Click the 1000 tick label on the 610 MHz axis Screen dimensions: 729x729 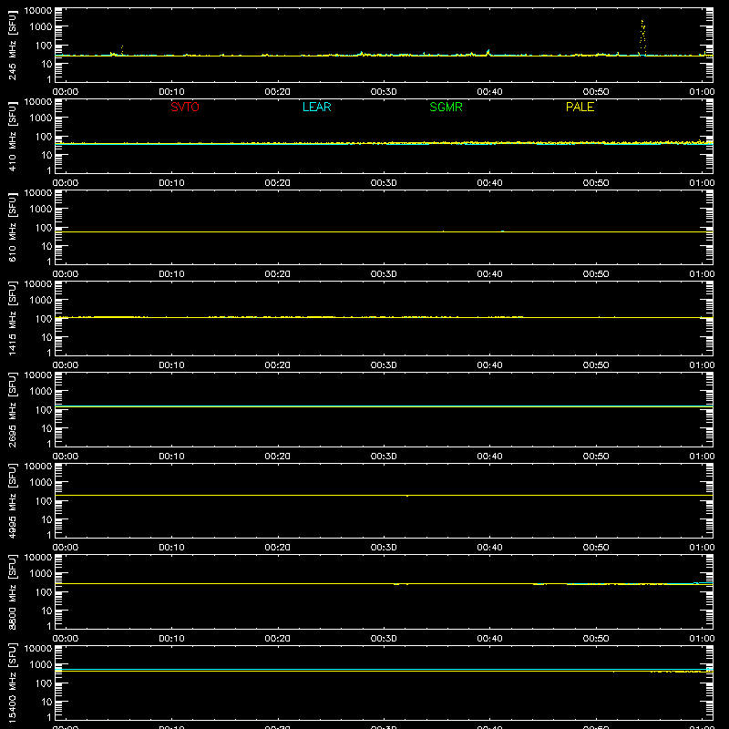click(41, 209)
